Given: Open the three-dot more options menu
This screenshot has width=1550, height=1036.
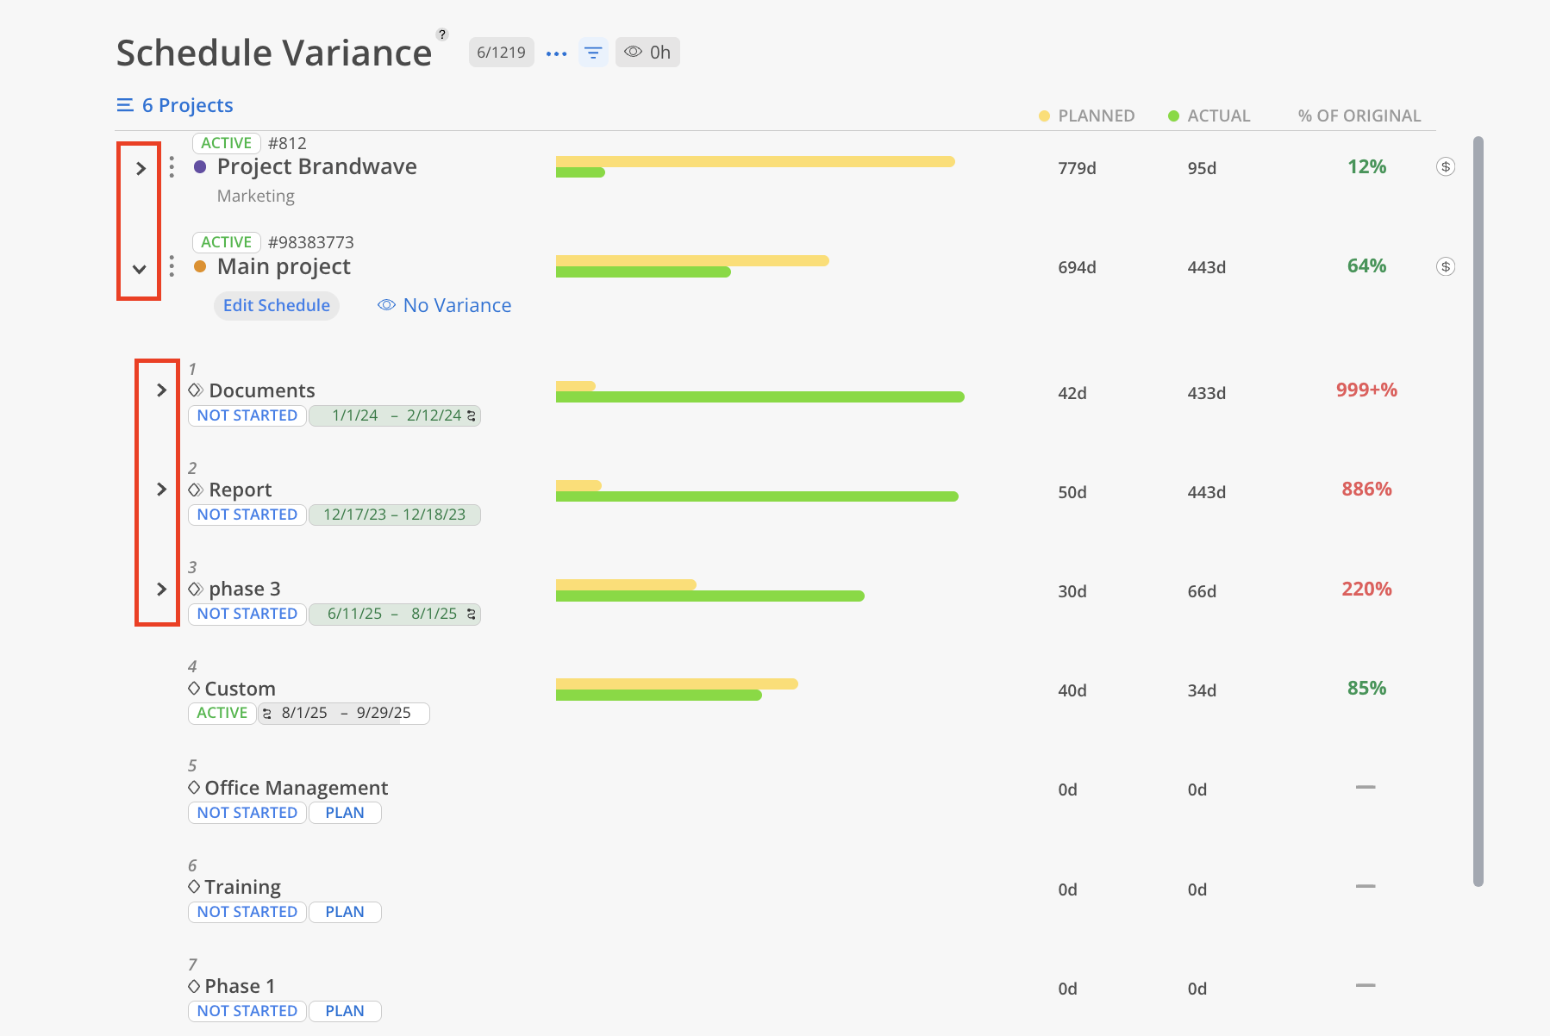Looking at the screenshot, I should [557, 53].
